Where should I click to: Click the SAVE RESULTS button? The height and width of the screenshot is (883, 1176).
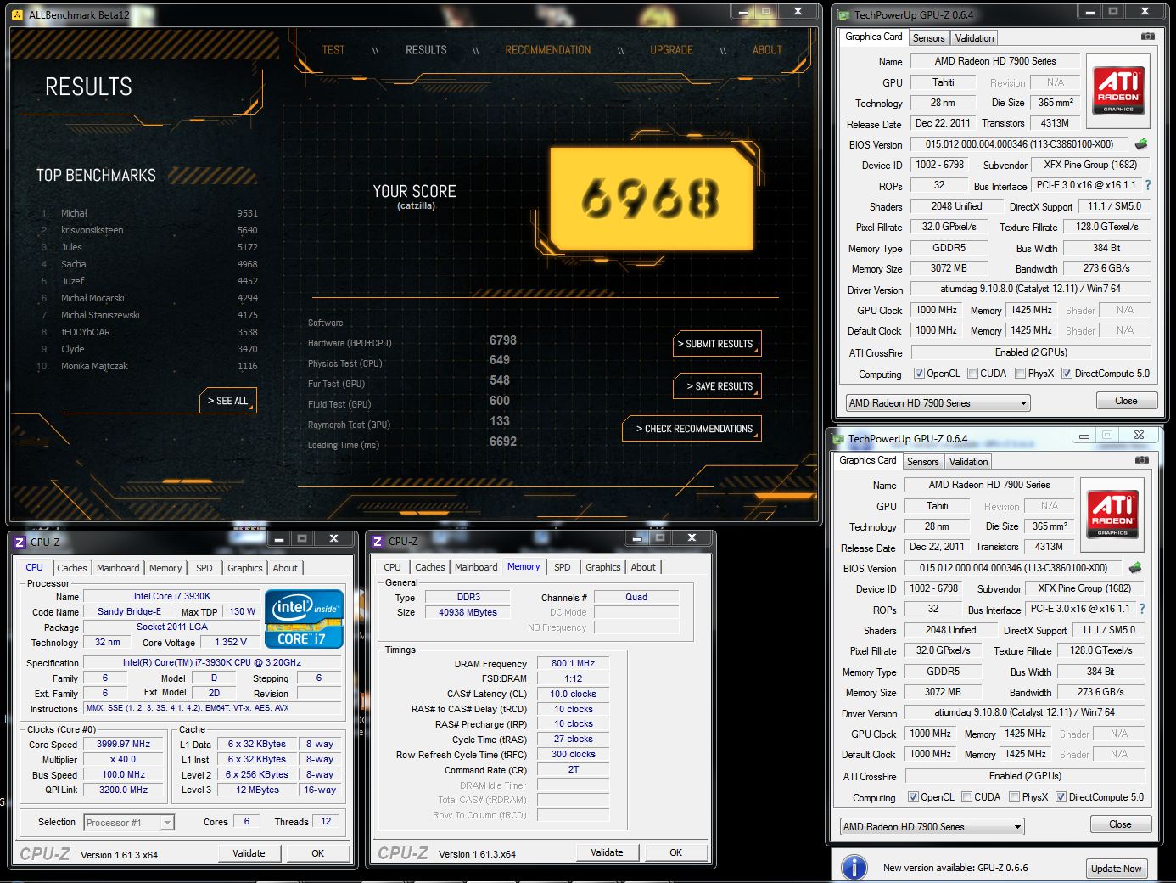718,386
